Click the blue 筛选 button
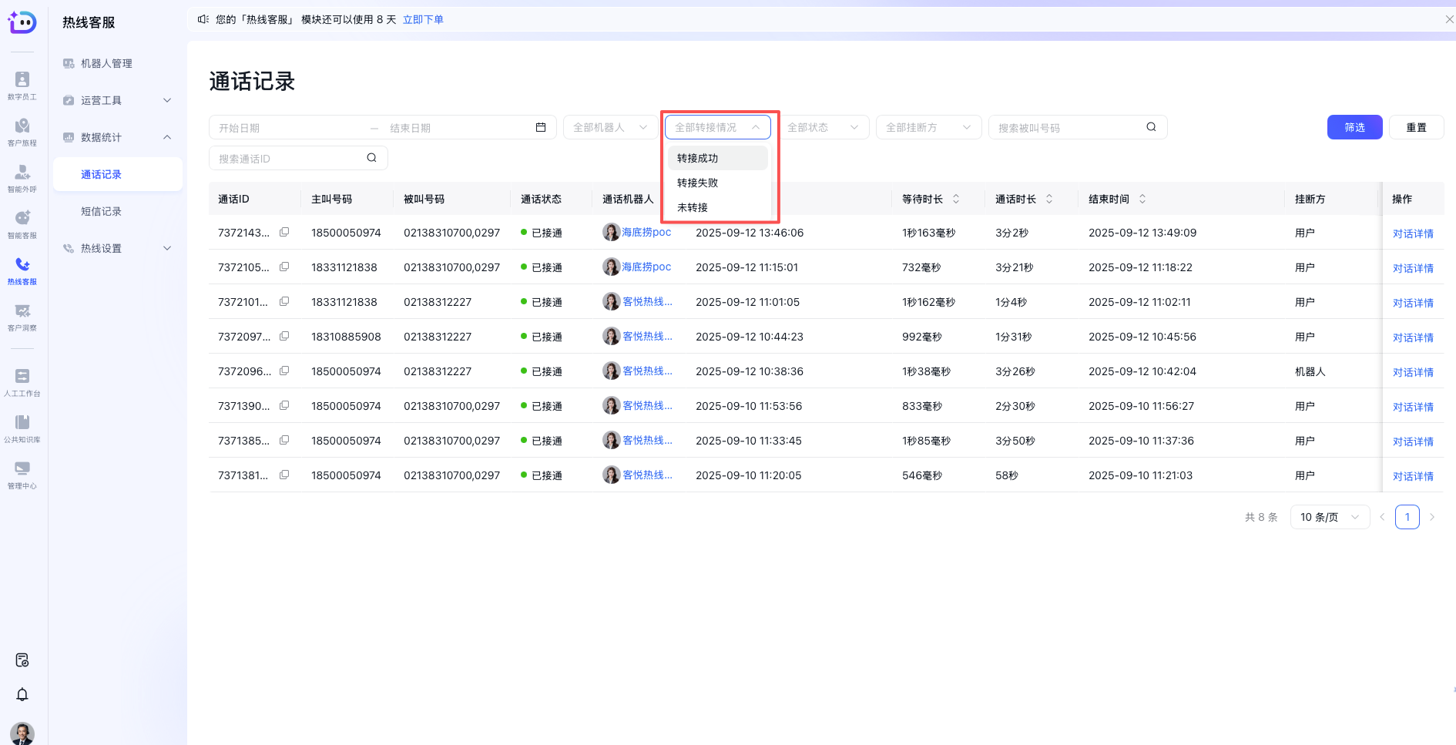 pyautogui.click(x=1354, y=127)
